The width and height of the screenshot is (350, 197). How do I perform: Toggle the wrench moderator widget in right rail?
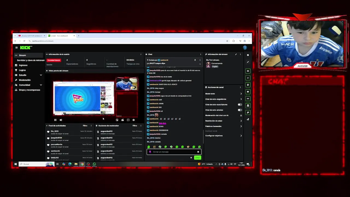[248, 112]
